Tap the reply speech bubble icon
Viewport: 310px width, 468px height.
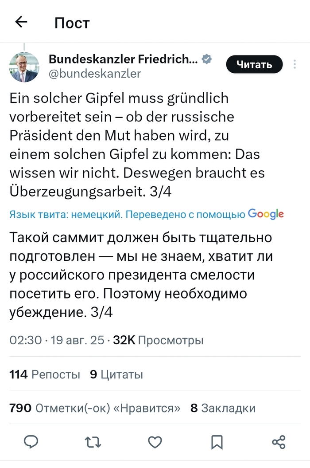click(x=31, y=441)
